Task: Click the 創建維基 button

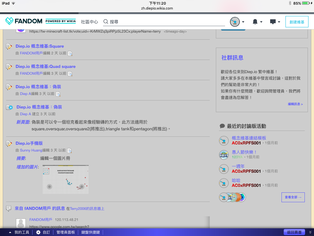Action: pyautogui.click(x=297, y=22)
